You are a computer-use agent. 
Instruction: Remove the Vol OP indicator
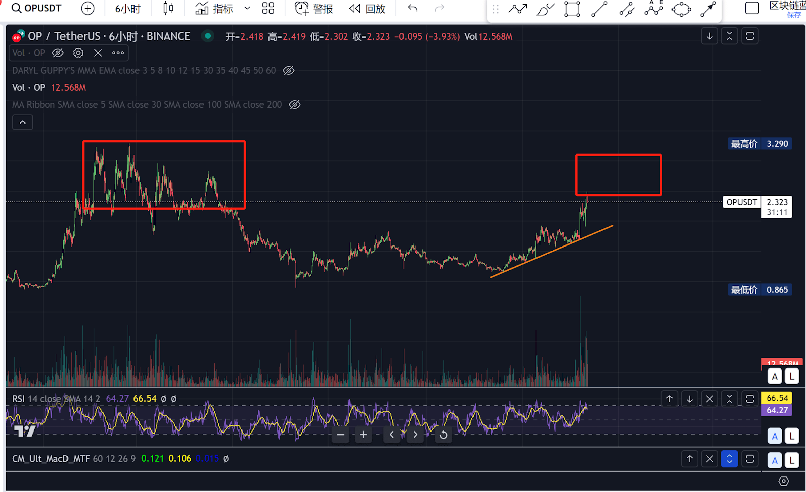[98, 53]
